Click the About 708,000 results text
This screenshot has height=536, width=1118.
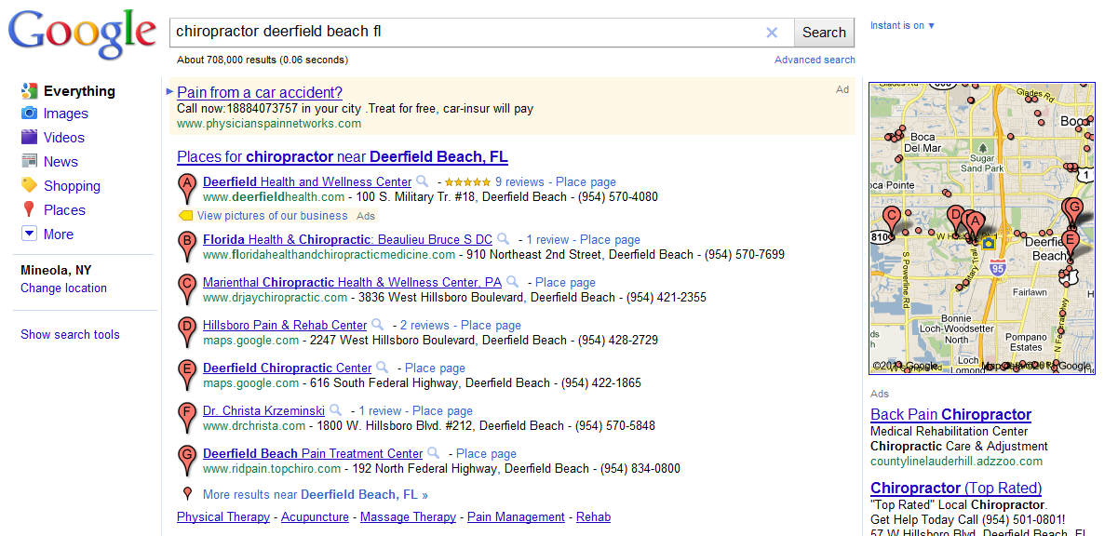click(x=263, y=60)
